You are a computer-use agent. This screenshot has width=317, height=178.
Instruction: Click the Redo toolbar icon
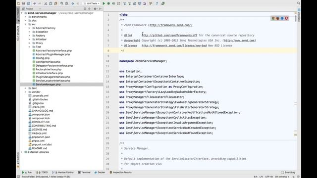click(40, 3)
